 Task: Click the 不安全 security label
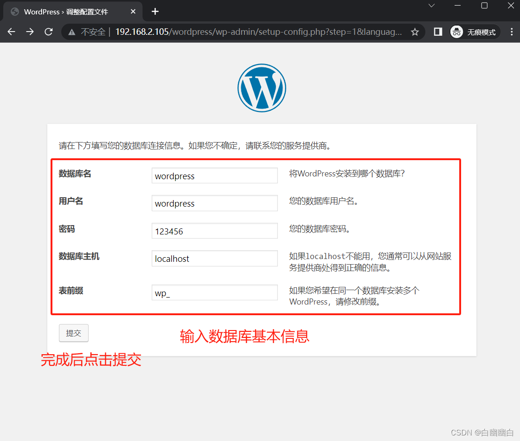(93, 32)
